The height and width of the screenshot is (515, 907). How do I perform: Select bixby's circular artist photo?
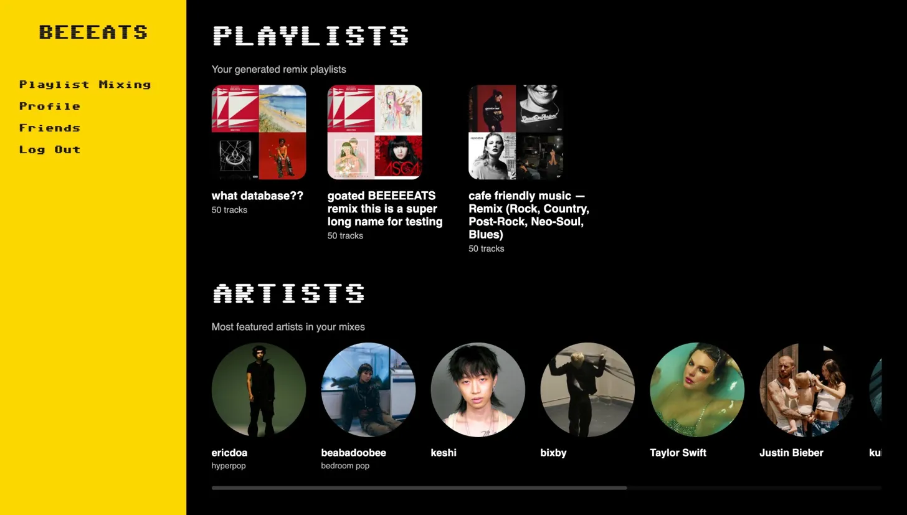[587, 390]
